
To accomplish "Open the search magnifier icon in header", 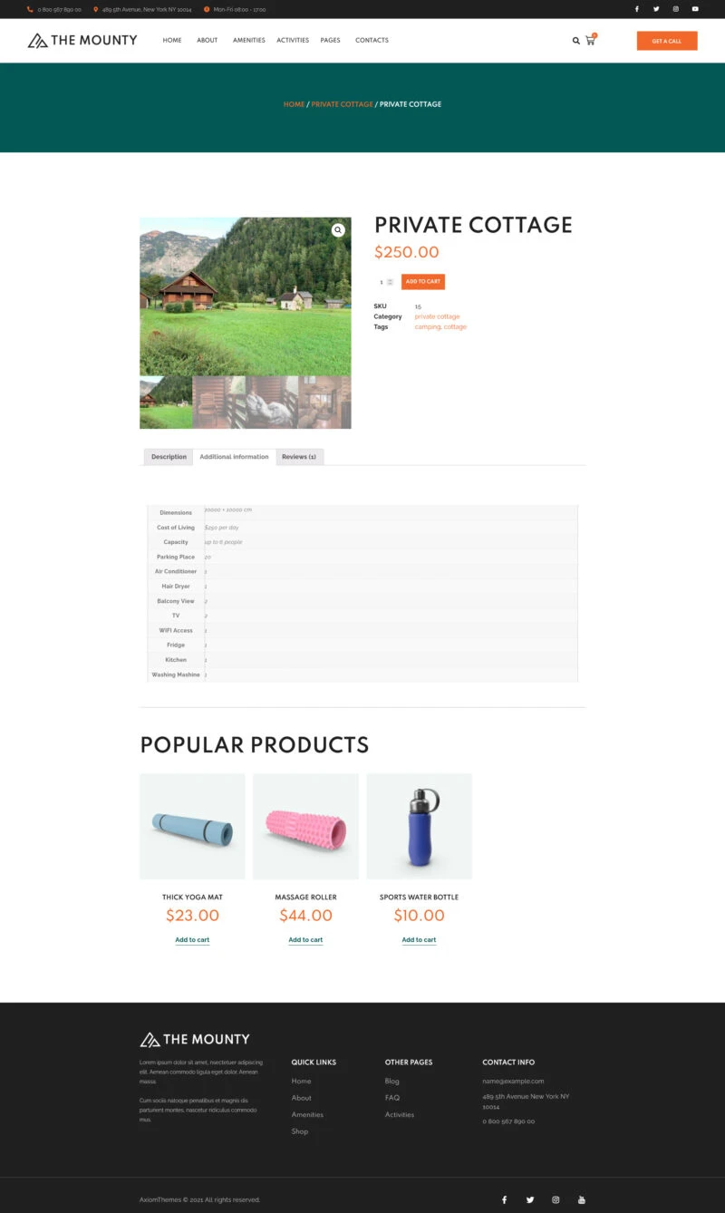I will point(575,41).
